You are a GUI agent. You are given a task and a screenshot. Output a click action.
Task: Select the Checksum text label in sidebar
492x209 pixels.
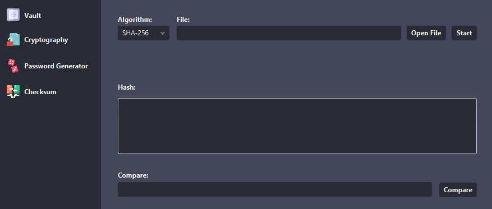[x=40, y=92]
